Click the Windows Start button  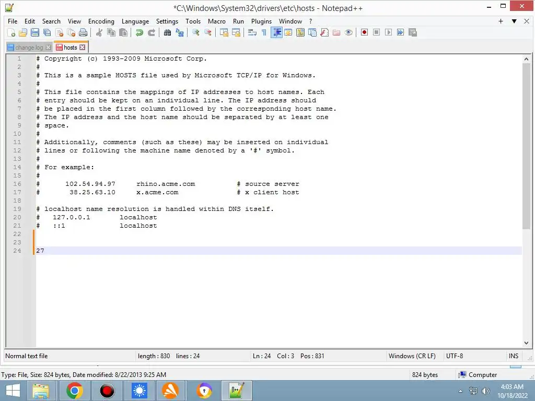[x=13, y=391]
